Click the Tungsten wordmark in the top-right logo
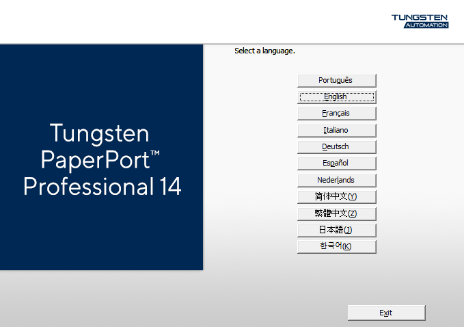Image resolution: width=464 pixels, height=327 pixels. tap(420, 17)
